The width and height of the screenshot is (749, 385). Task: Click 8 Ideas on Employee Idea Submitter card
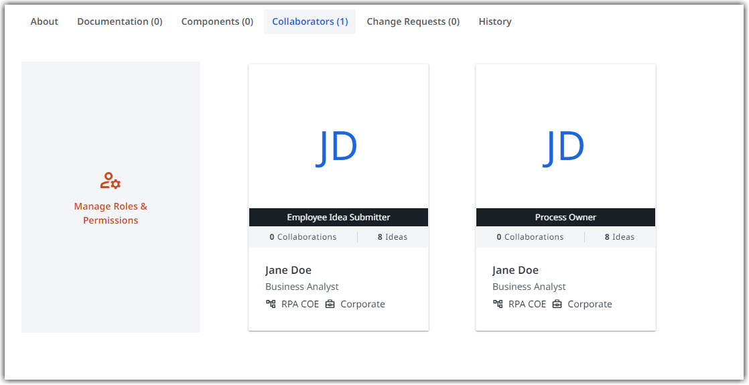coord(393,237)
